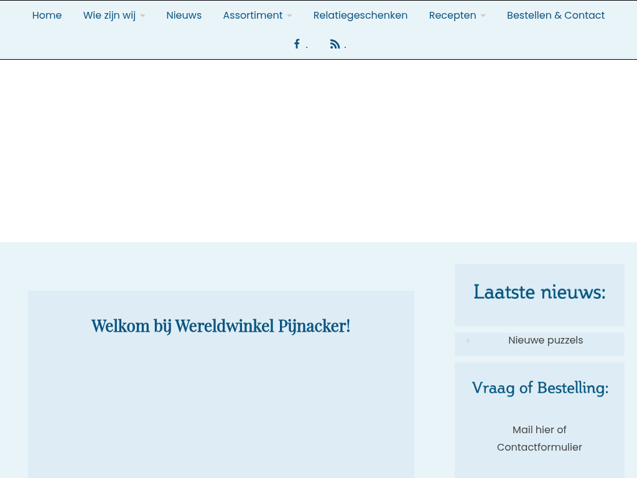Click the Vraag of Bestelling heading
Image resolution: width=637 pixels, height=478 pixels.
point(540,388)
